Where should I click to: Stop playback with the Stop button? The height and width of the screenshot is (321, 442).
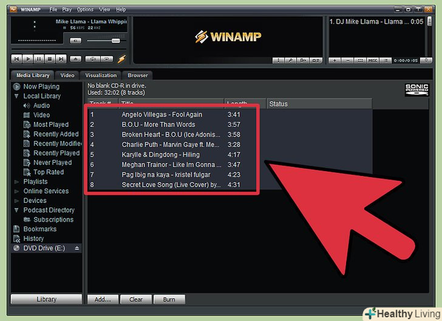coord(50,59)
